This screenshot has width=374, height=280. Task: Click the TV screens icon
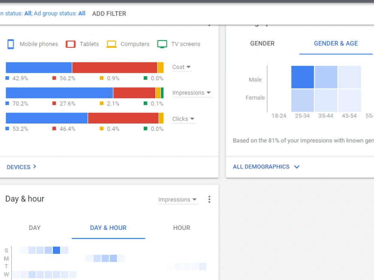coord(162,44)
